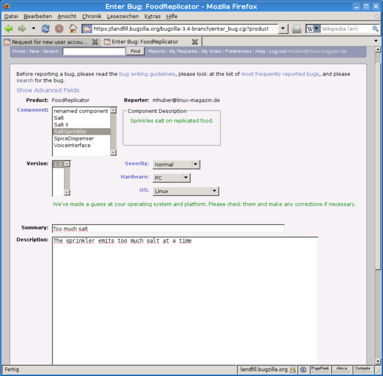Open the Lesezeichen menu

123,17
